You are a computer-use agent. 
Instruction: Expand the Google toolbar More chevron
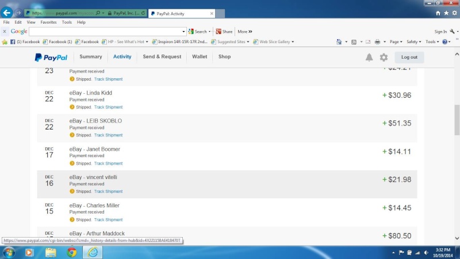pyautogui.click(x=250, y=32)
